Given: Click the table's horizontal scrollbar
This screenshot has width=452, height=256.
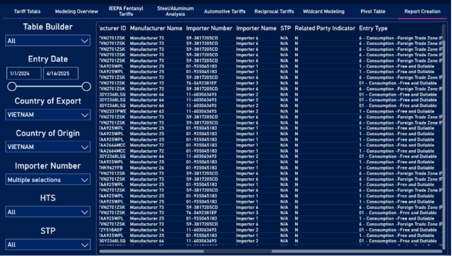Looking at the screenshot, I should (237, 251).
